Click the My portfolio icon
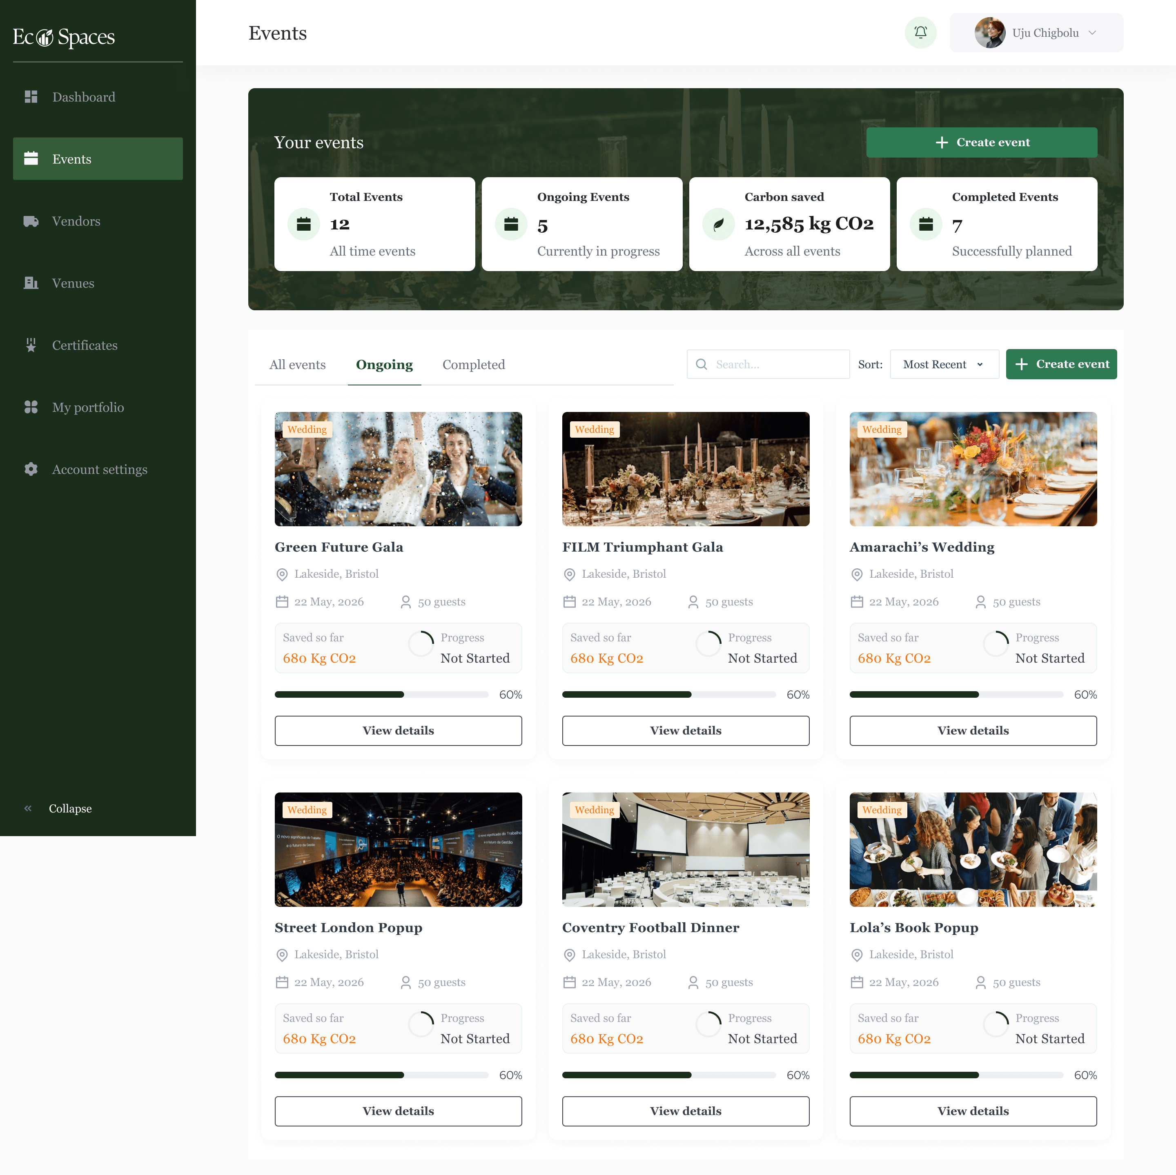This screenshot has height=1175, width=1176. click(x=31, y=407)
